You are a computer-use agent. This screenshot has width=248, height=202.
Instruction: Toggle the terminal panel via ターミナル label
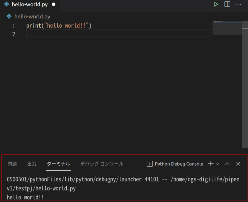point(58,164)
